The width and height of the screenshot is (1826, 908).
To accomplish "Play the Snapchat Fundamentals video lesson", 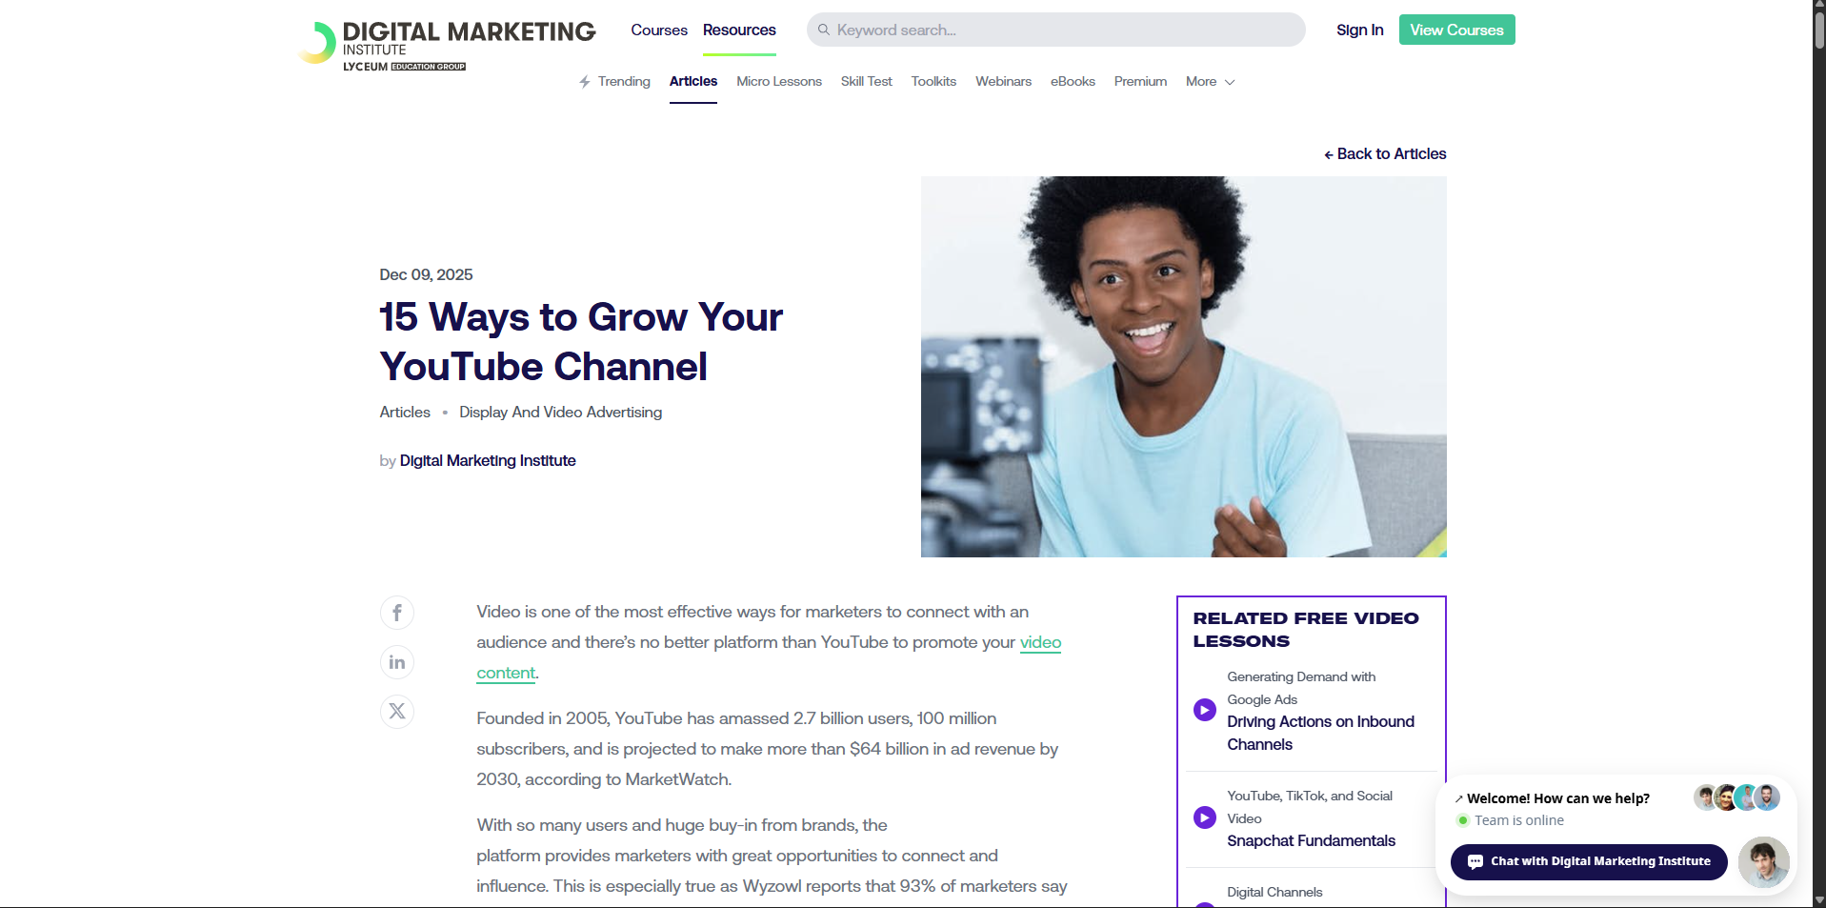I will [x=1205, y=817].
